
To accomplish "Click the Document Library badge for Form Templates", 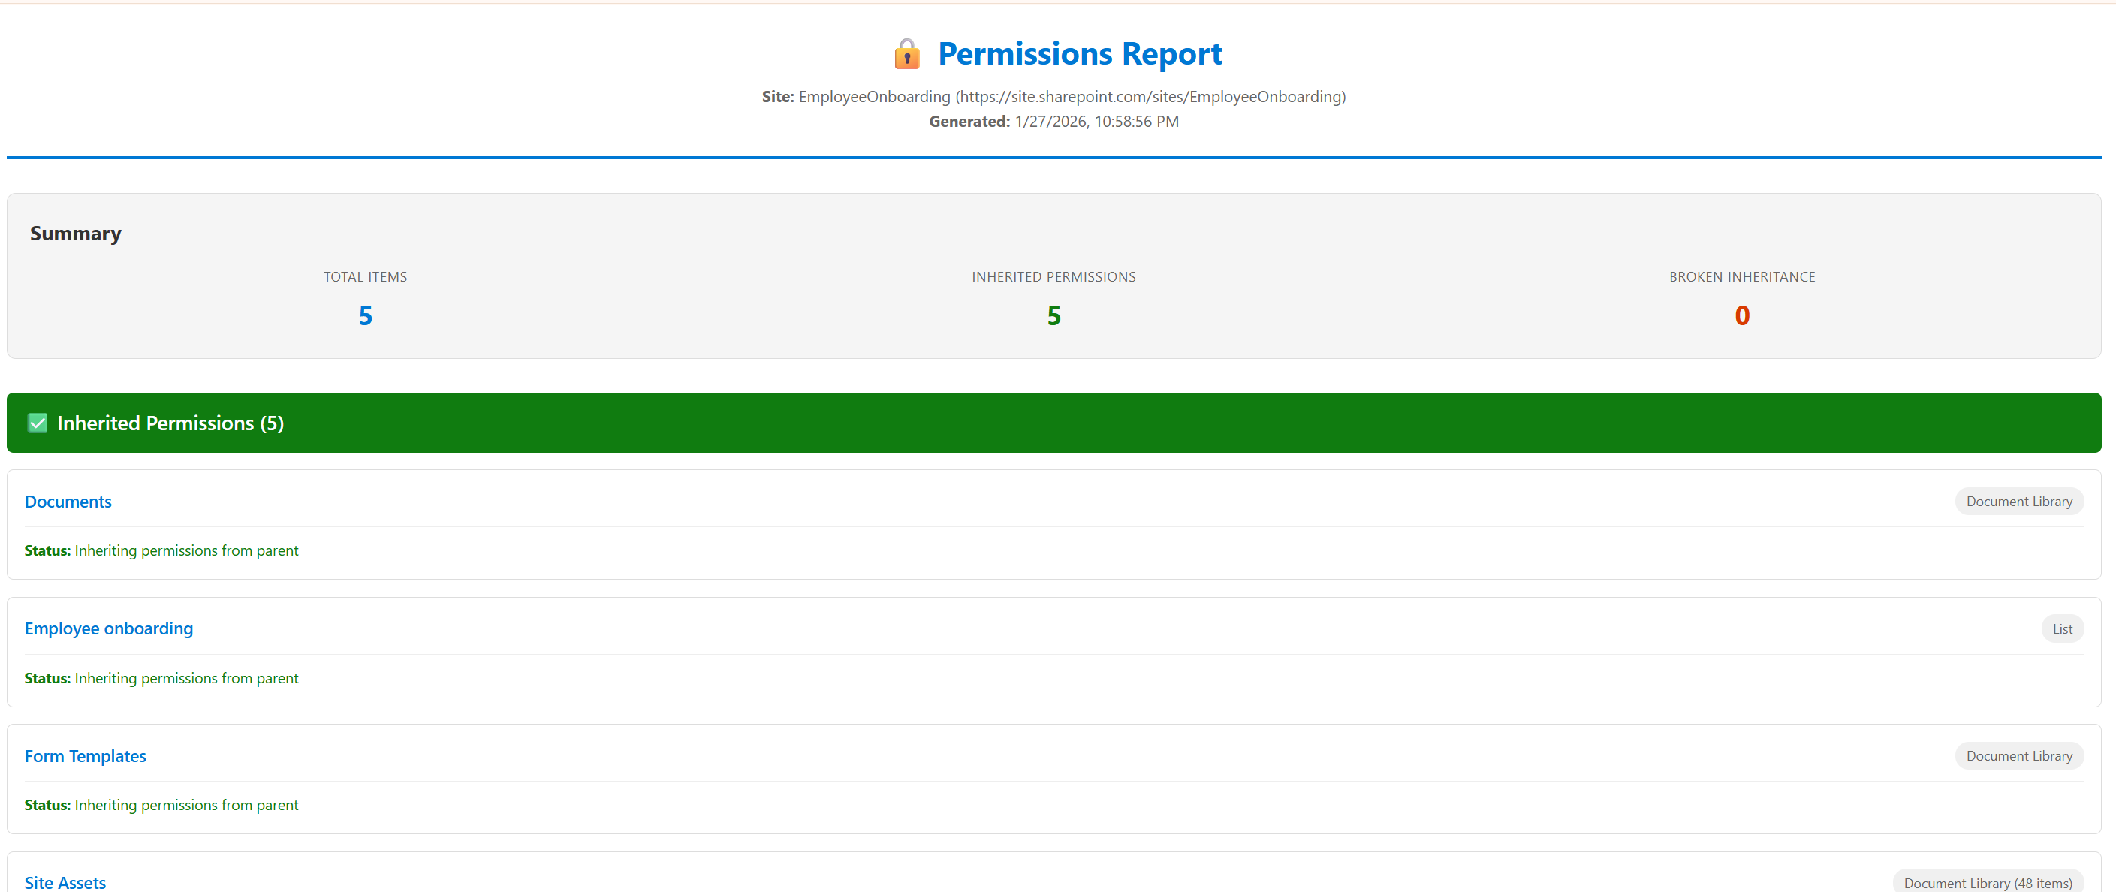I will click(x=2019, y=755).
